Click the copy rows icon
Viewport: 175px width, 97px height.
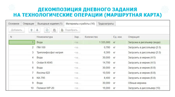pyautogui.click(x=47, y=30)
